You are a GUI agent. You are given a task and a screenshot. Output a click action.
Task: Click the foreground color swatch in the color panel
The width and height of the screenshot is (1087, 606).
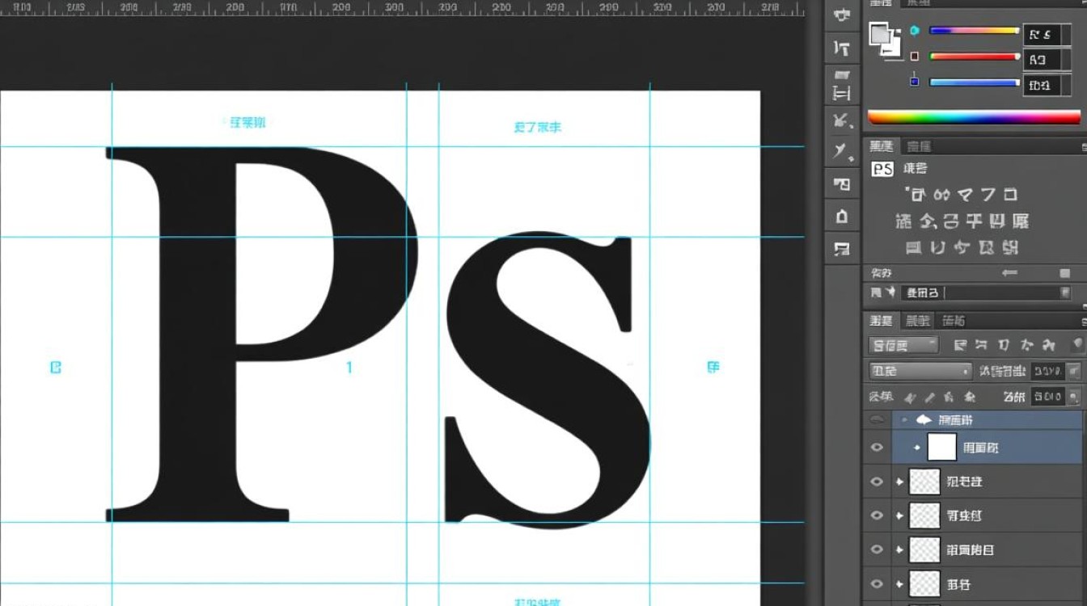coord(879,33)
